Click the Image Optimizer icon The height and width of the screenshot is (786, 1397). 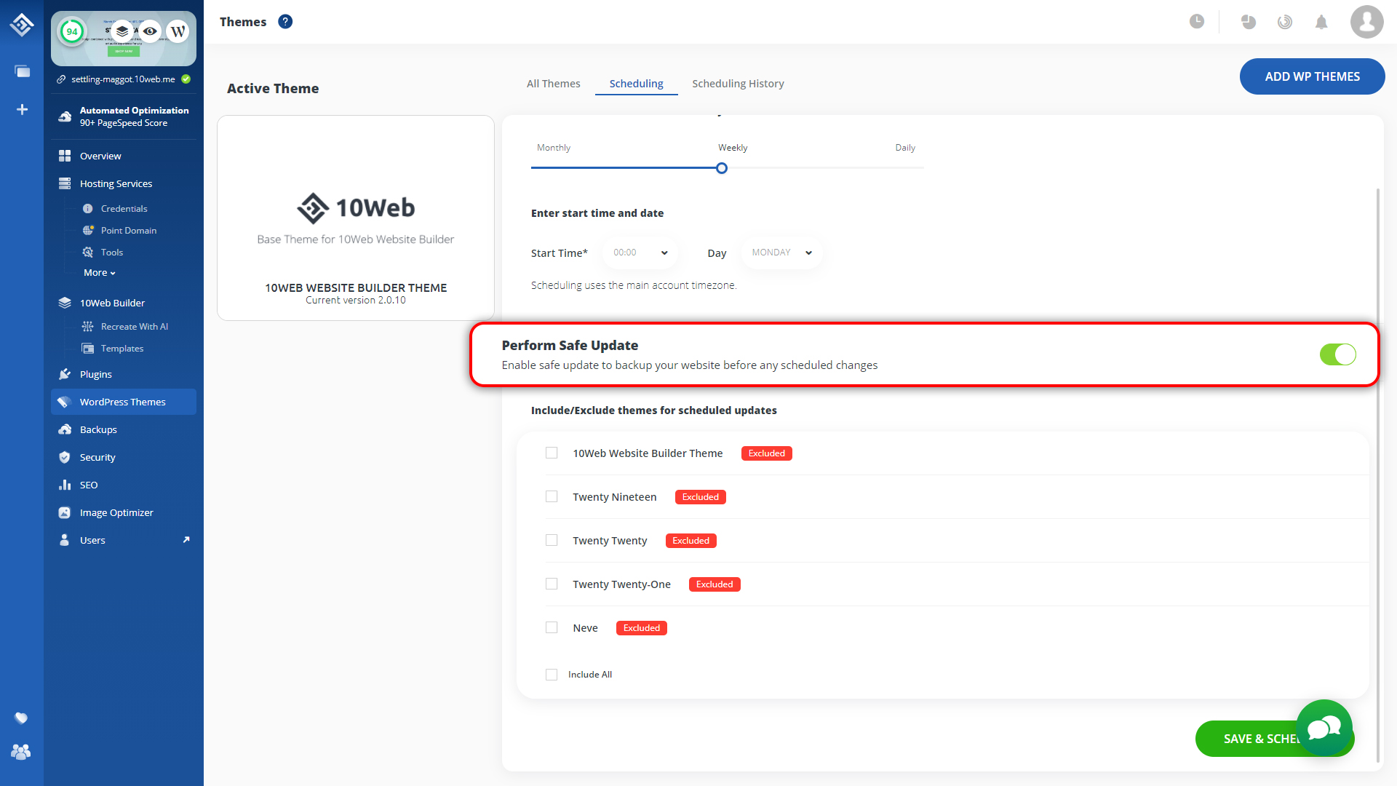click(65, 512)
